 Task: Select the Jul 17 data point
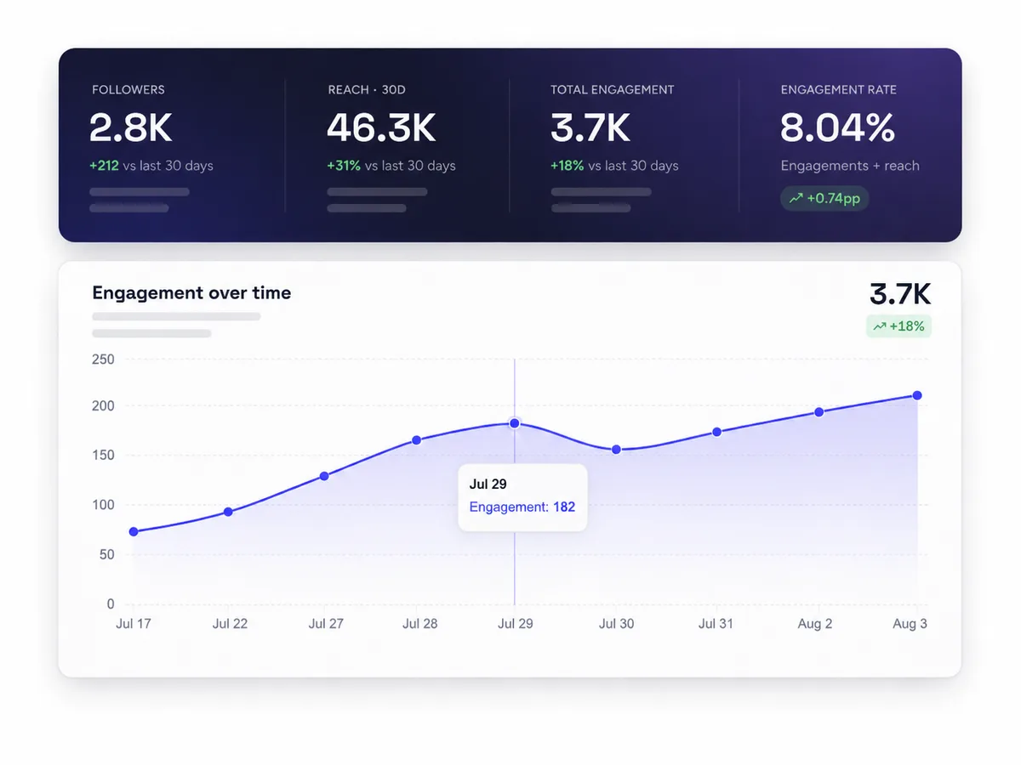[134, 532]
